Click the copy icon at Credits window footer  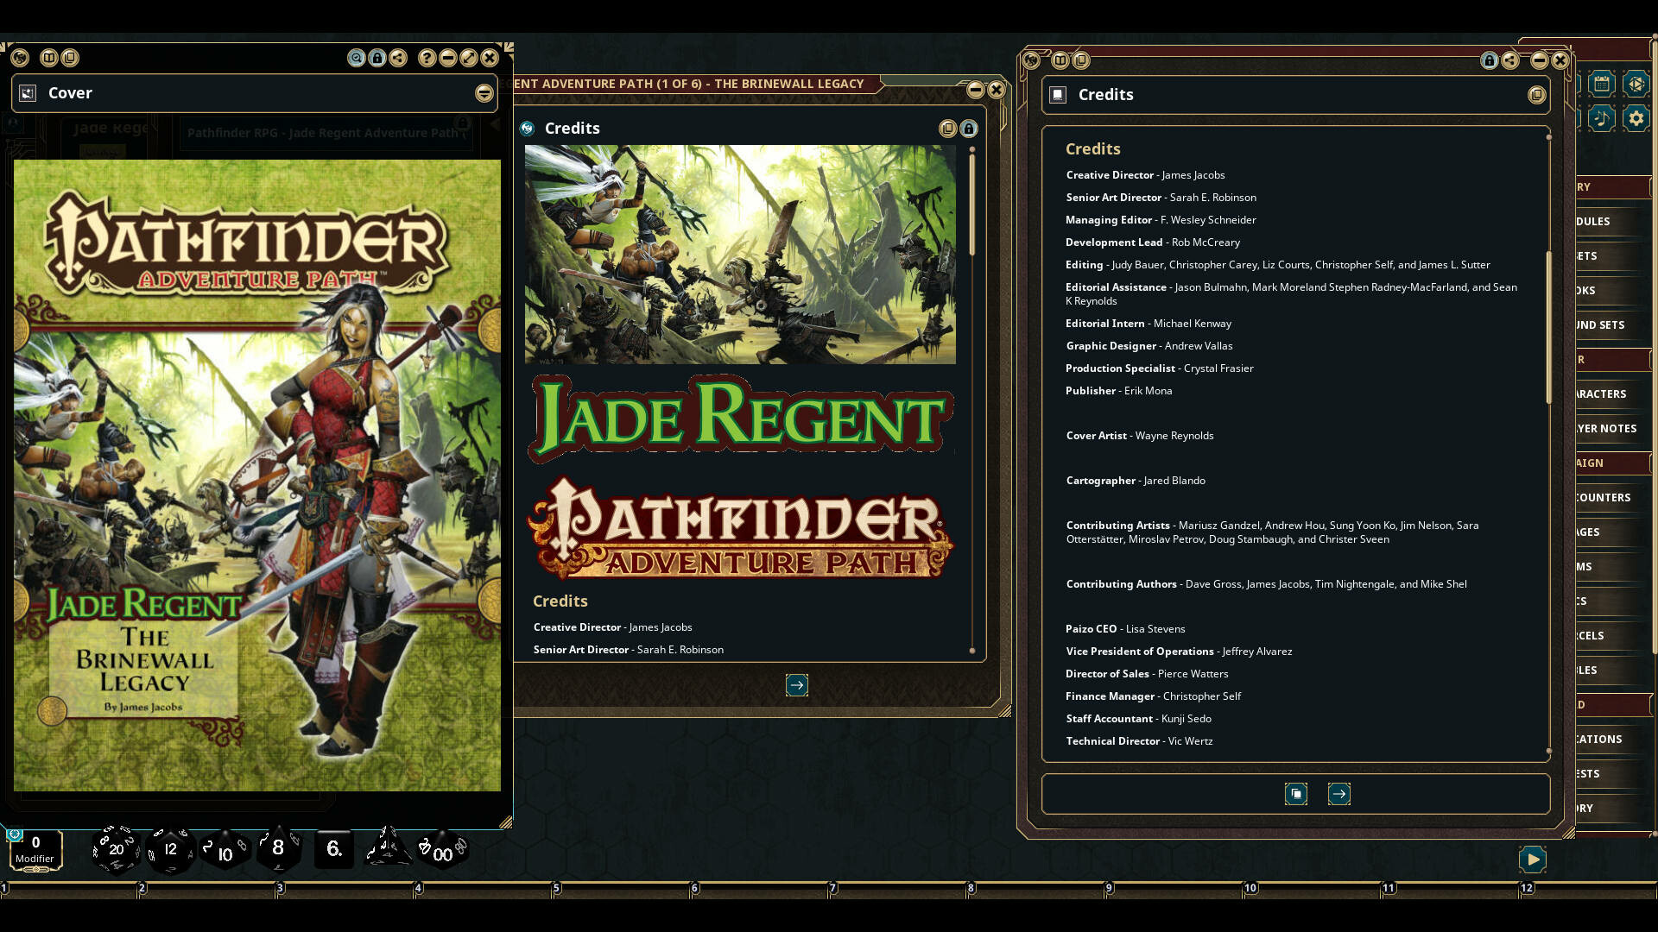click(1295, 794)
